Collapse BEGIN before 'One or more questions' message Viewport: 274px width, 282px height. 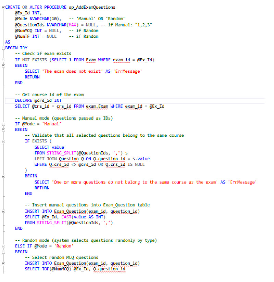(3, 176)
